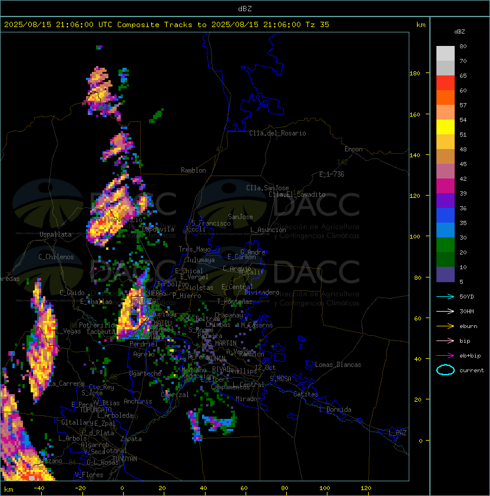490x496 pixels.
Task: Click the Mirador map label
Action: 249,399
